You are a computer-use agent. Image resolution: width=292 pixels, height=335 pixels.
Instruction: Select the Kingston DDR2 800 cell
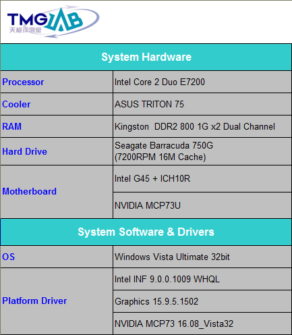point(202,126)
